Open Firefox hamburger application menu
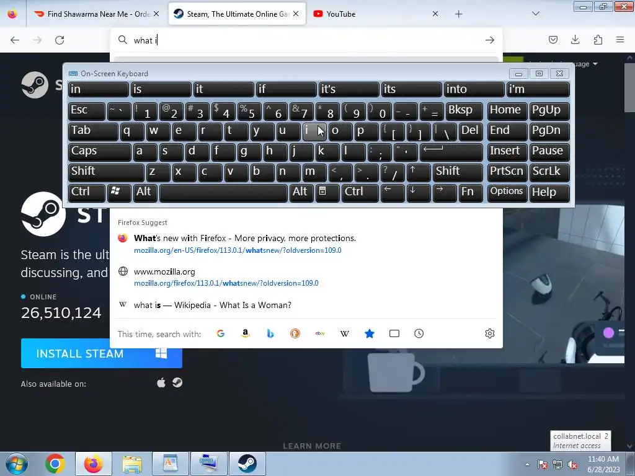635x476 pixels. 620,40
